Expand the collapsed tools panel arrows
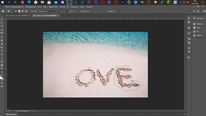Viewport: 206px width, 116px height. 1,14
